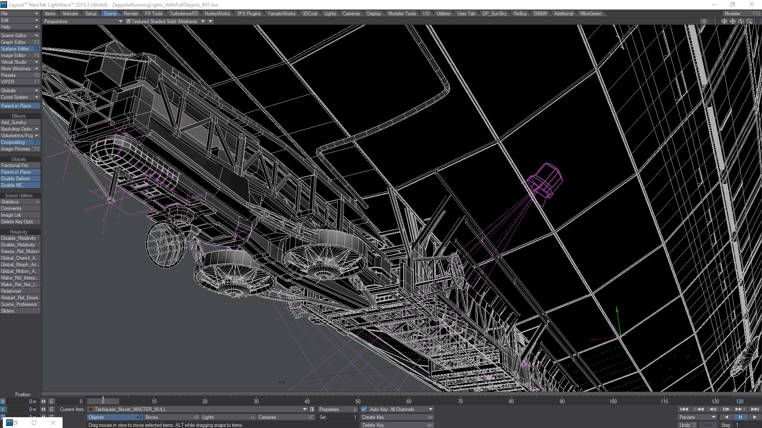The height and width of the screenshot is (428, 762).
Task: Toggle the X position channel button
Action: [3, 401]
